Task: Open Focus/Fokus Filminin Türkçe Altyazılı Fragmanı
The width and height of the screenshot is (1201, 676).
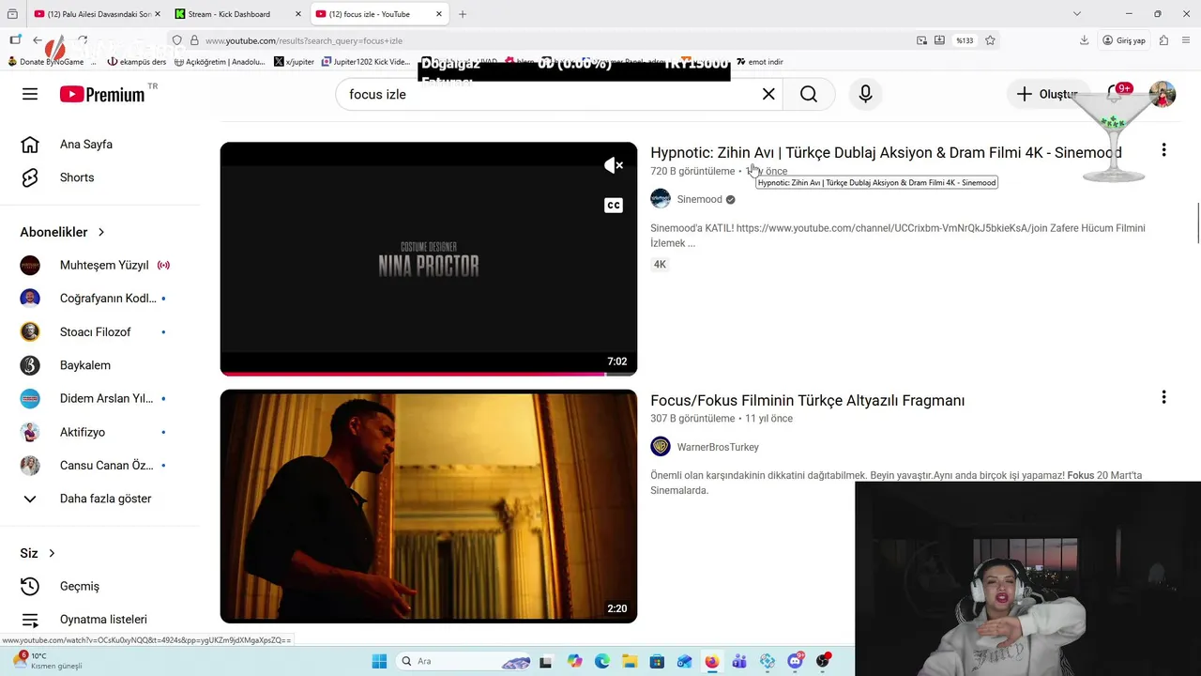Action: click(807, 400)
